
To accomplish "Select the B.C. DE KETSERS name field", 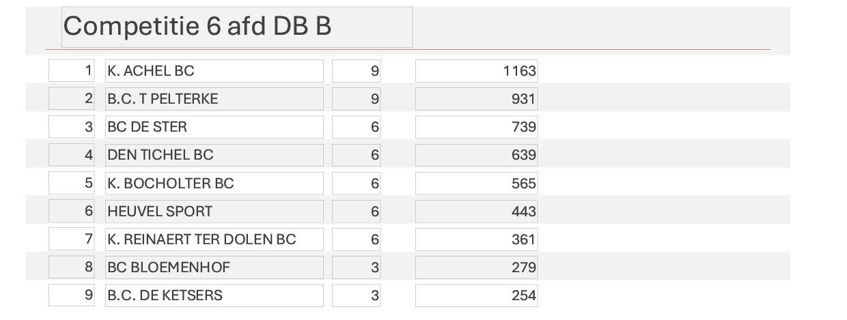I will pos(214,295).
